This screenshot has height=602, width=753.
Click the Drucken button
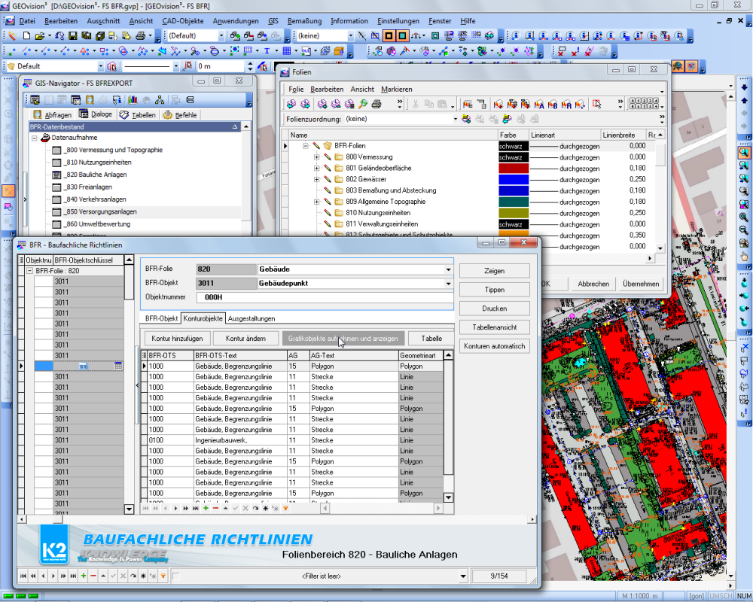(494, 309)
